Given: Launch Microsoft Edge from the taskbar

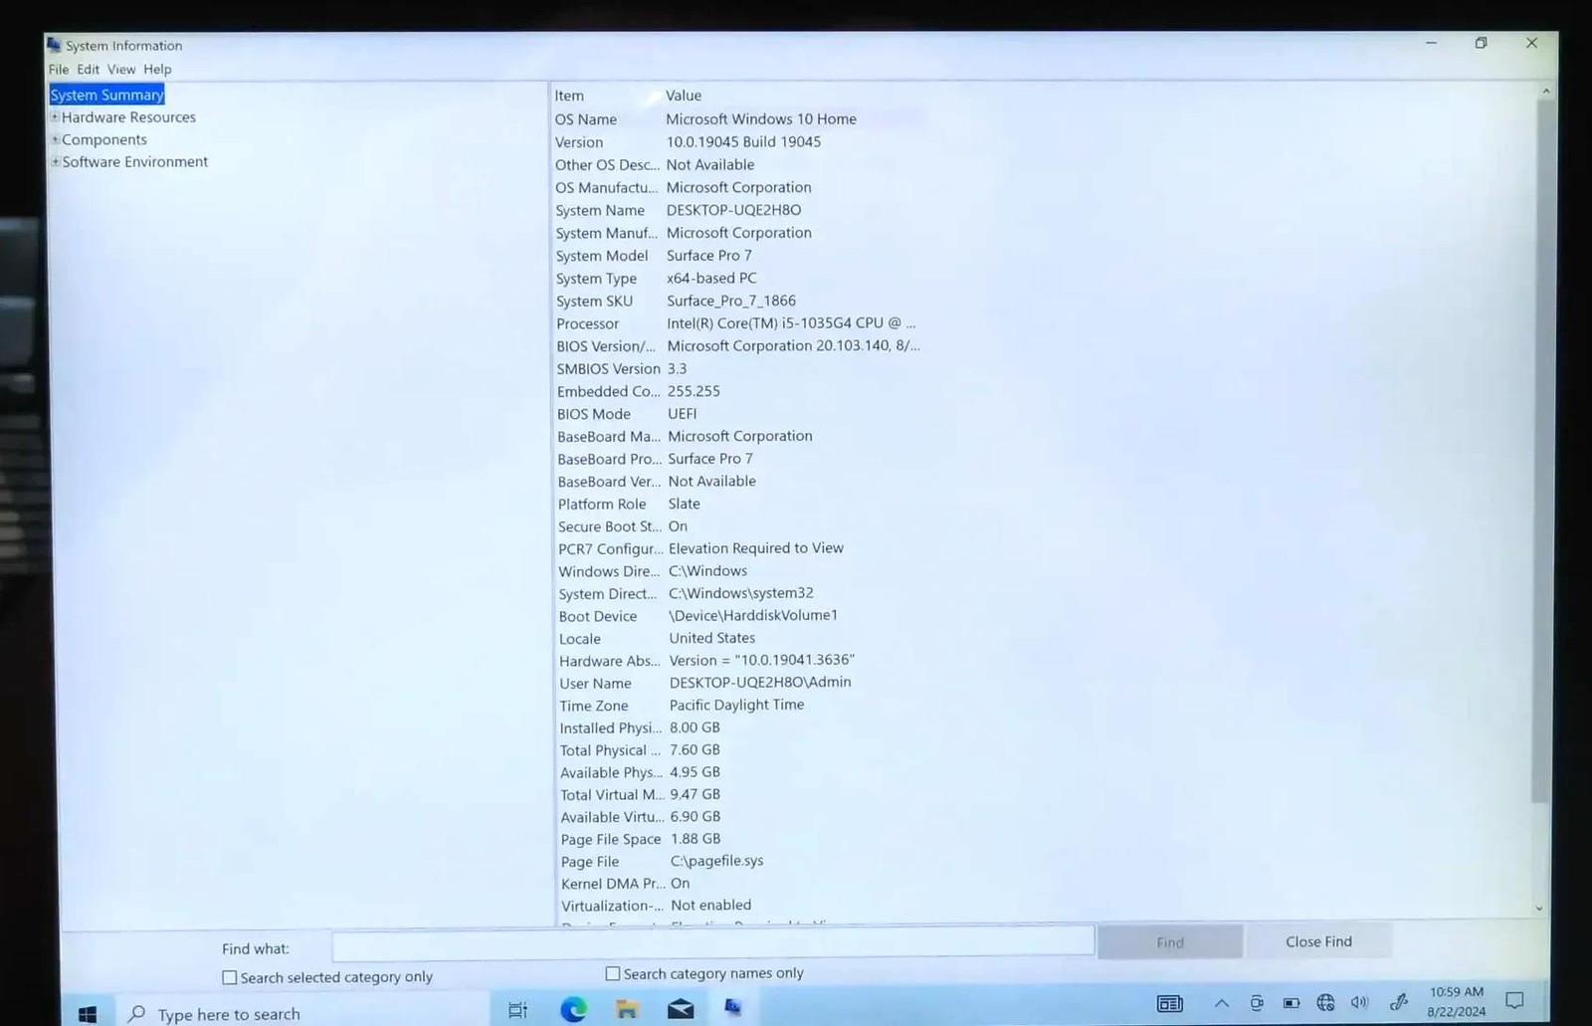Looking at the screenshot, I should tap(573, 1009).
